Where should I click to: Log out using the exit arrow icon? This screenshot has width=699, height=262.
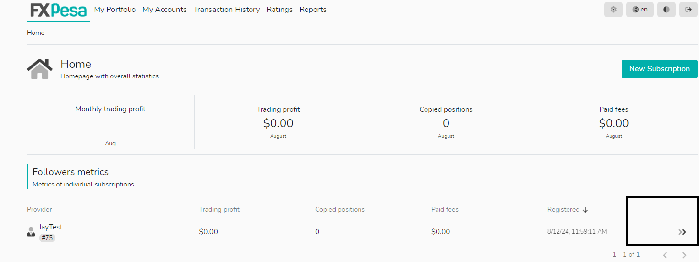coord(688,10)
